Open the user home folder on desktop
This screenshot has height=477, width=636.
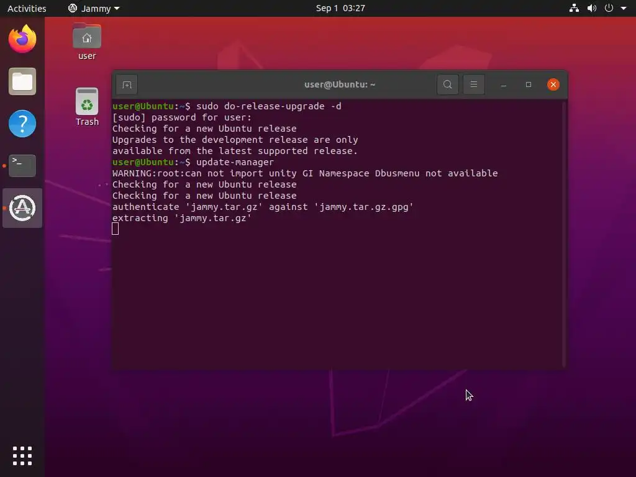point(87,42)
